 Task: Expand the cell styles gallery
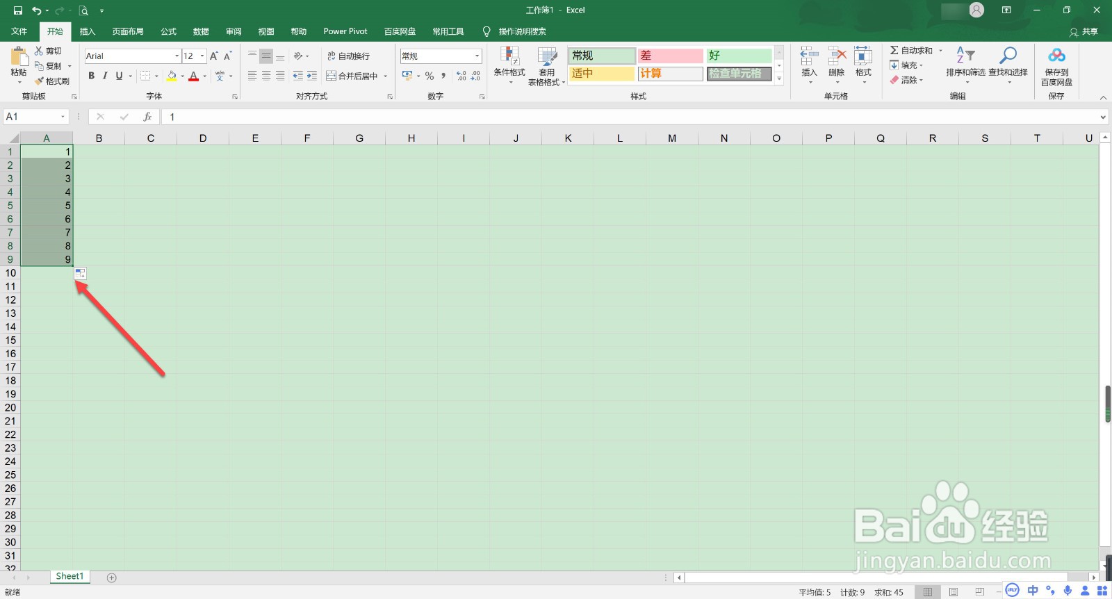(779, 79)
